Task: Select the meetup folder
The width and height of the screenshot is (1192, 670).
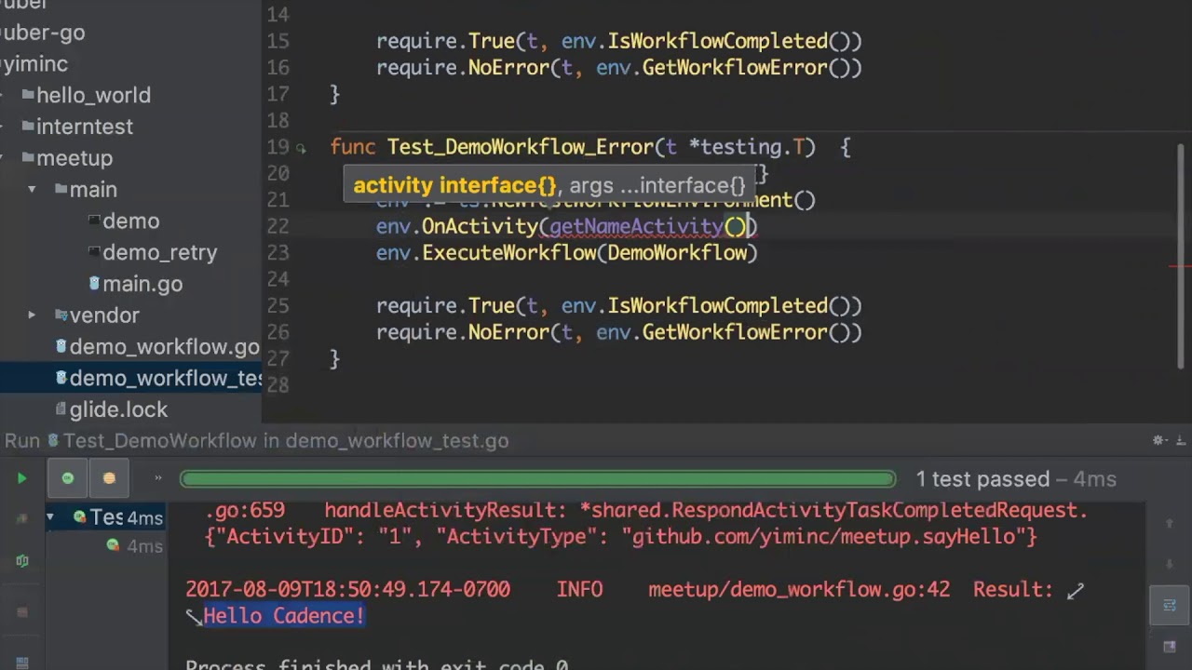Action: [x=74, y=158]
